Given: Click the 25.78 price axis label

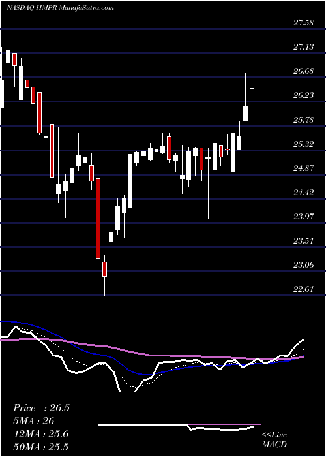Looking at the screenshot, I should click(x=303, y=119).
